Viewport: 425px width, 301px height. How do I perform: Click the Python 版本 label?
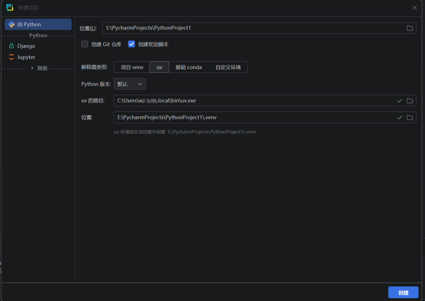(x=96, y=84)
